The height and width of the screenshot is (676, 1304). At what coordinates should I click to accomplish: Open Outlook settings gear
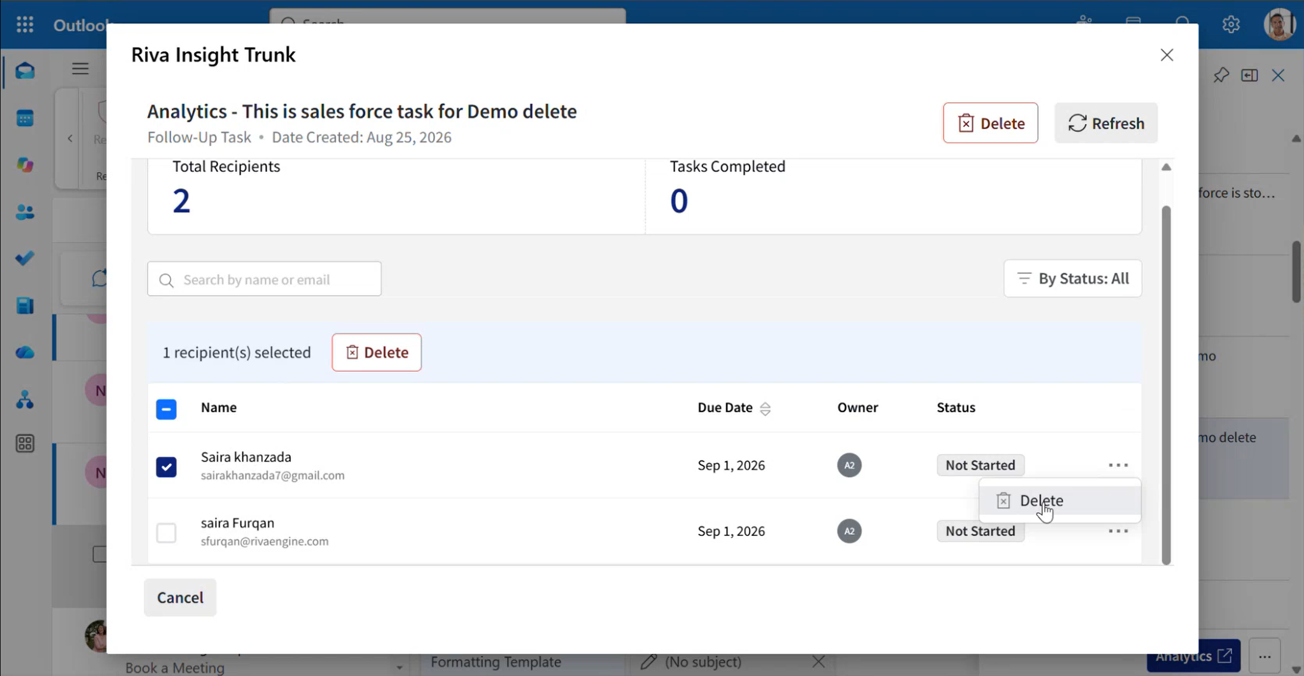tap(1231, 24)
